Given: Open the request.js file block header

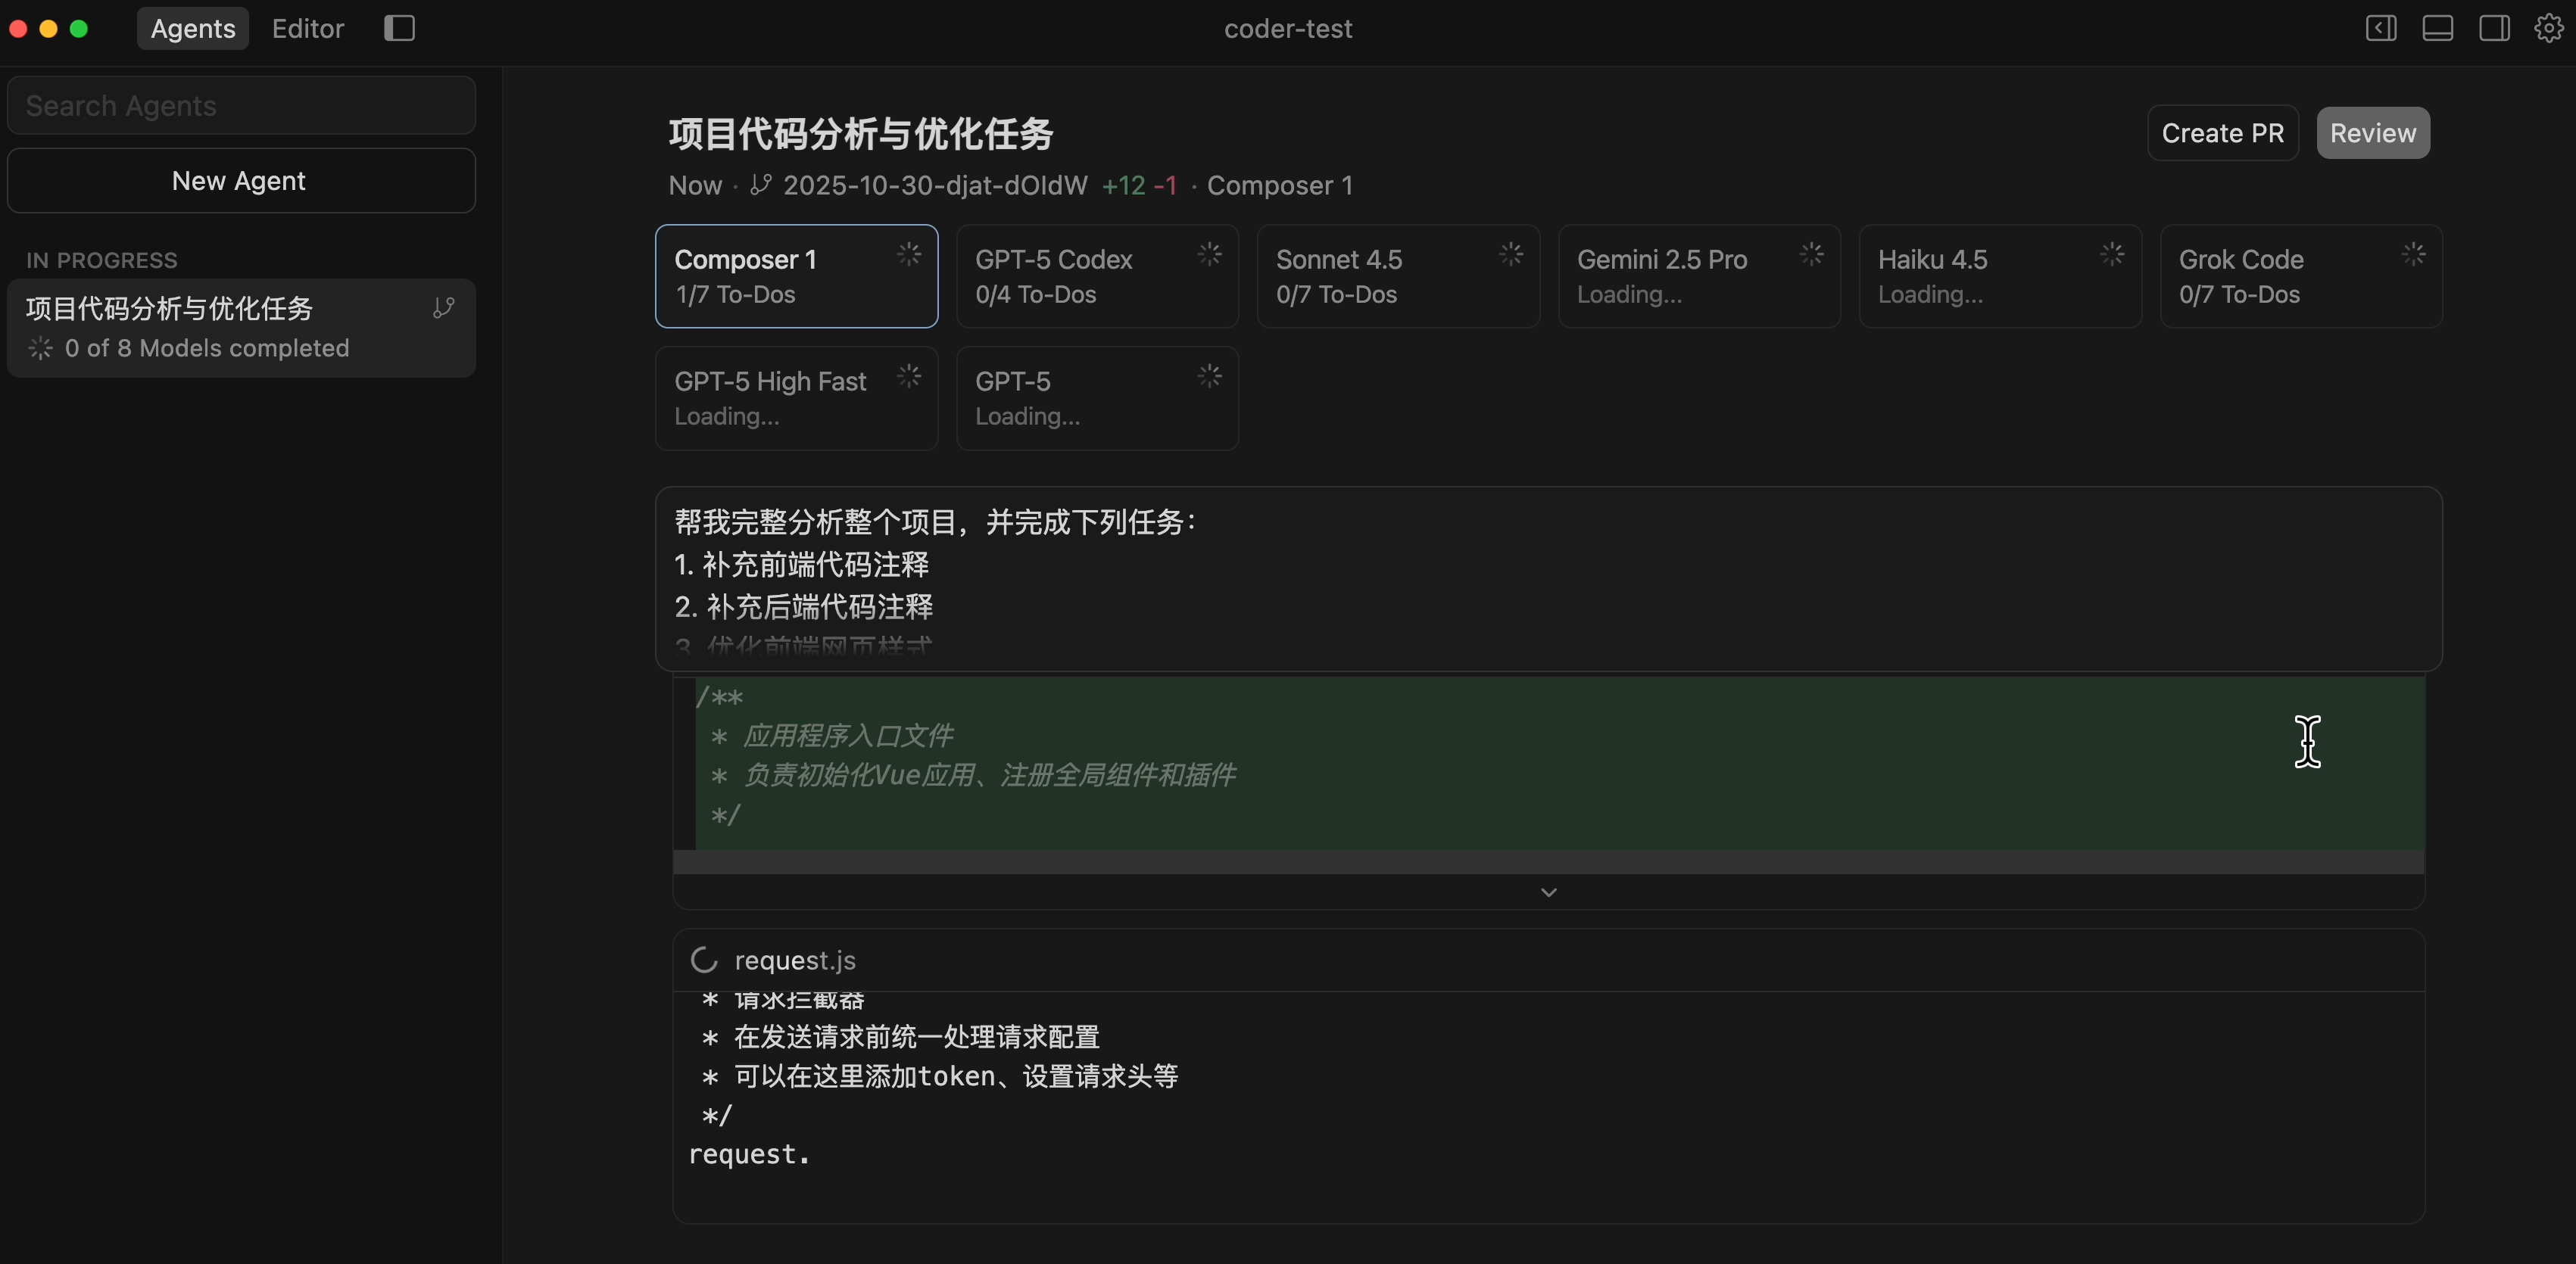Looking at the screenshot, I should [x=795, y=960].
